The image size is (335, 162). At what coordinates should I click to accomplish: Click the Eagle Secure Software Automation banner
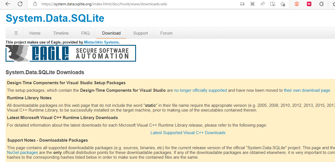tap(71, 53)
